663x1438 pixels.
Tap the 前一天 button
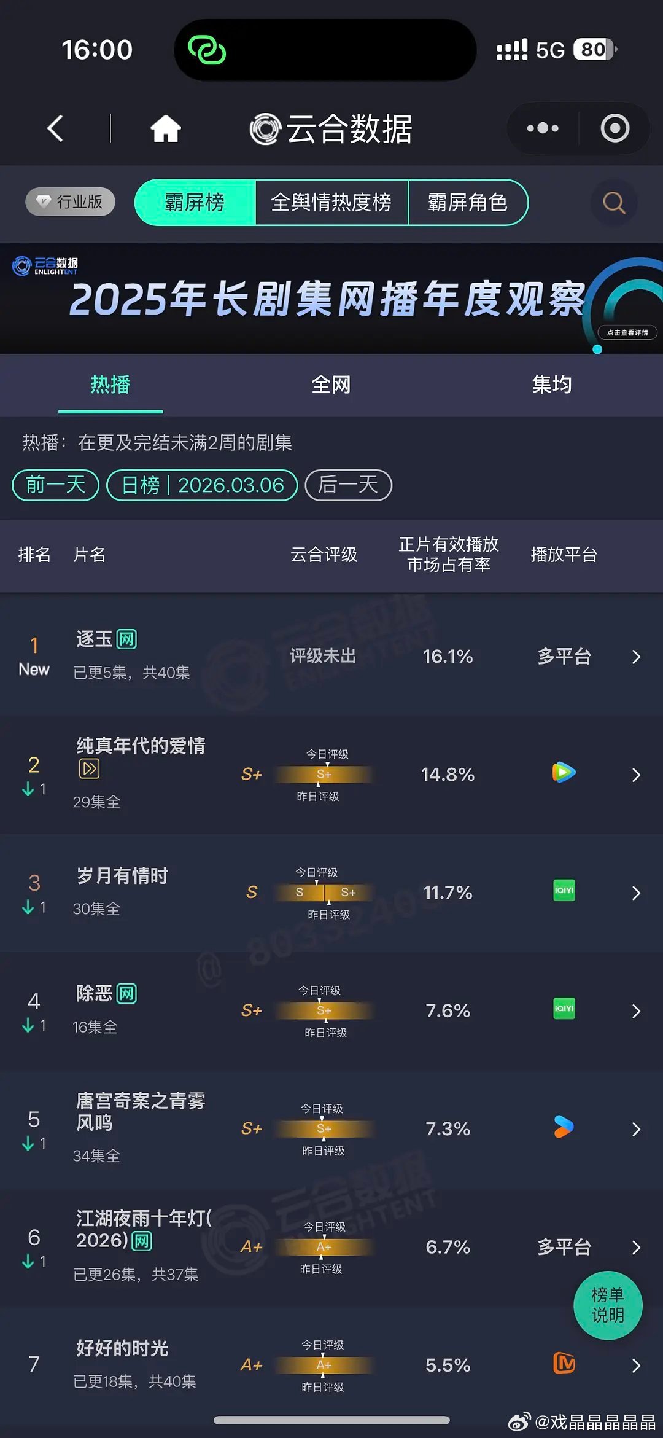[x=54, y=485]
